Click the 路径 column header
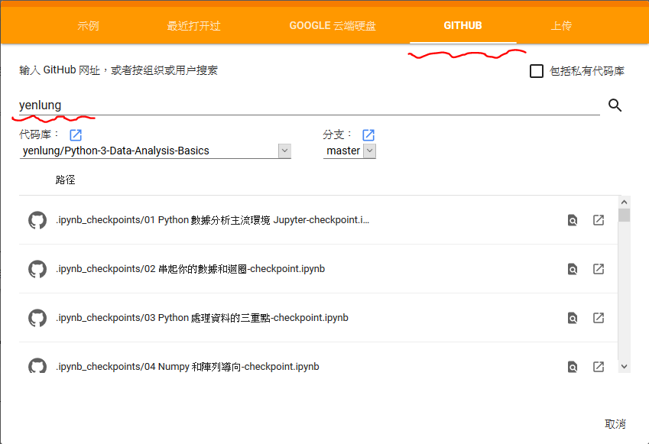This screenshot has width=649, height=444. [66, 180]
